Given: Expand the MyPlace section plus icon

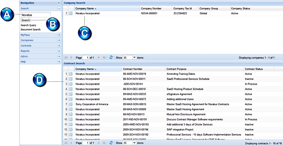Looking at the screenshot, I should point(59,35).
